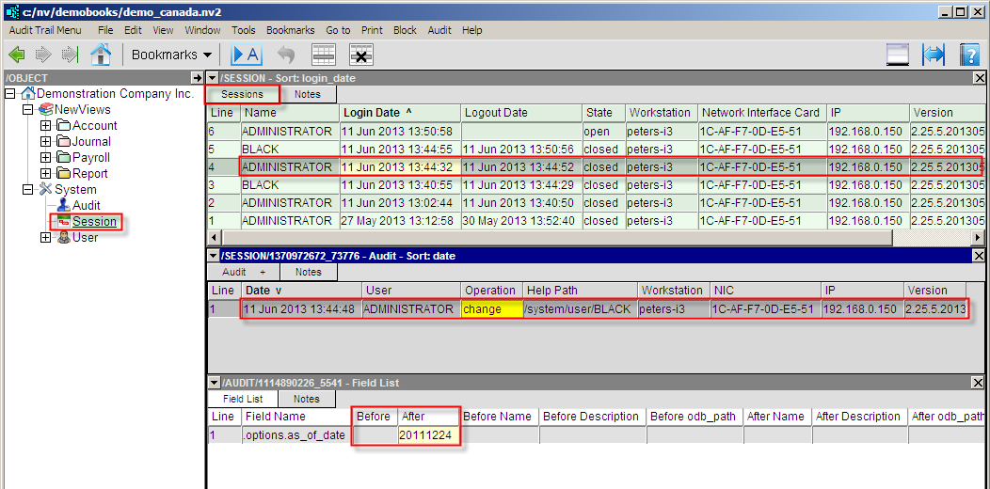Close the SESSION pane with X
990x489 pixels.
coord(979,78)
